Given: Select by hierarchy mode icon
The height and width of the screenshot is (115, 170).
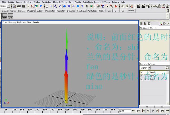Looking at the screenshot, I should [32, 6].
